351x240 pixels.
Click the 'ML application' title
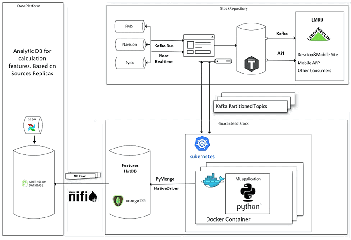(248, 179)
